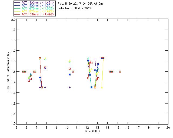The width and height of the screenshot is (173, 138).
Task: Click the x-axis tick label 11
Action: pos(77,127)
